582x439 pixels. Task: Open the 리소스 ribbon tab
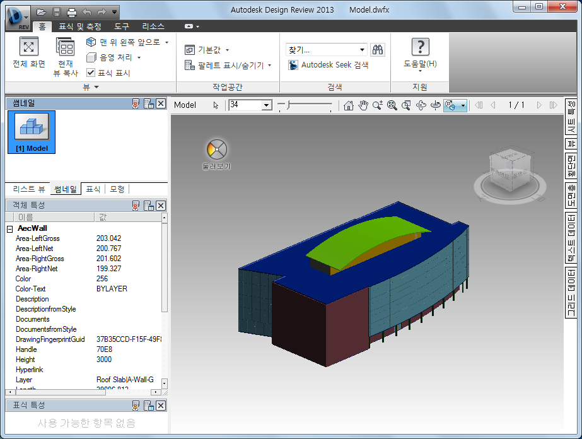[153, 26]
